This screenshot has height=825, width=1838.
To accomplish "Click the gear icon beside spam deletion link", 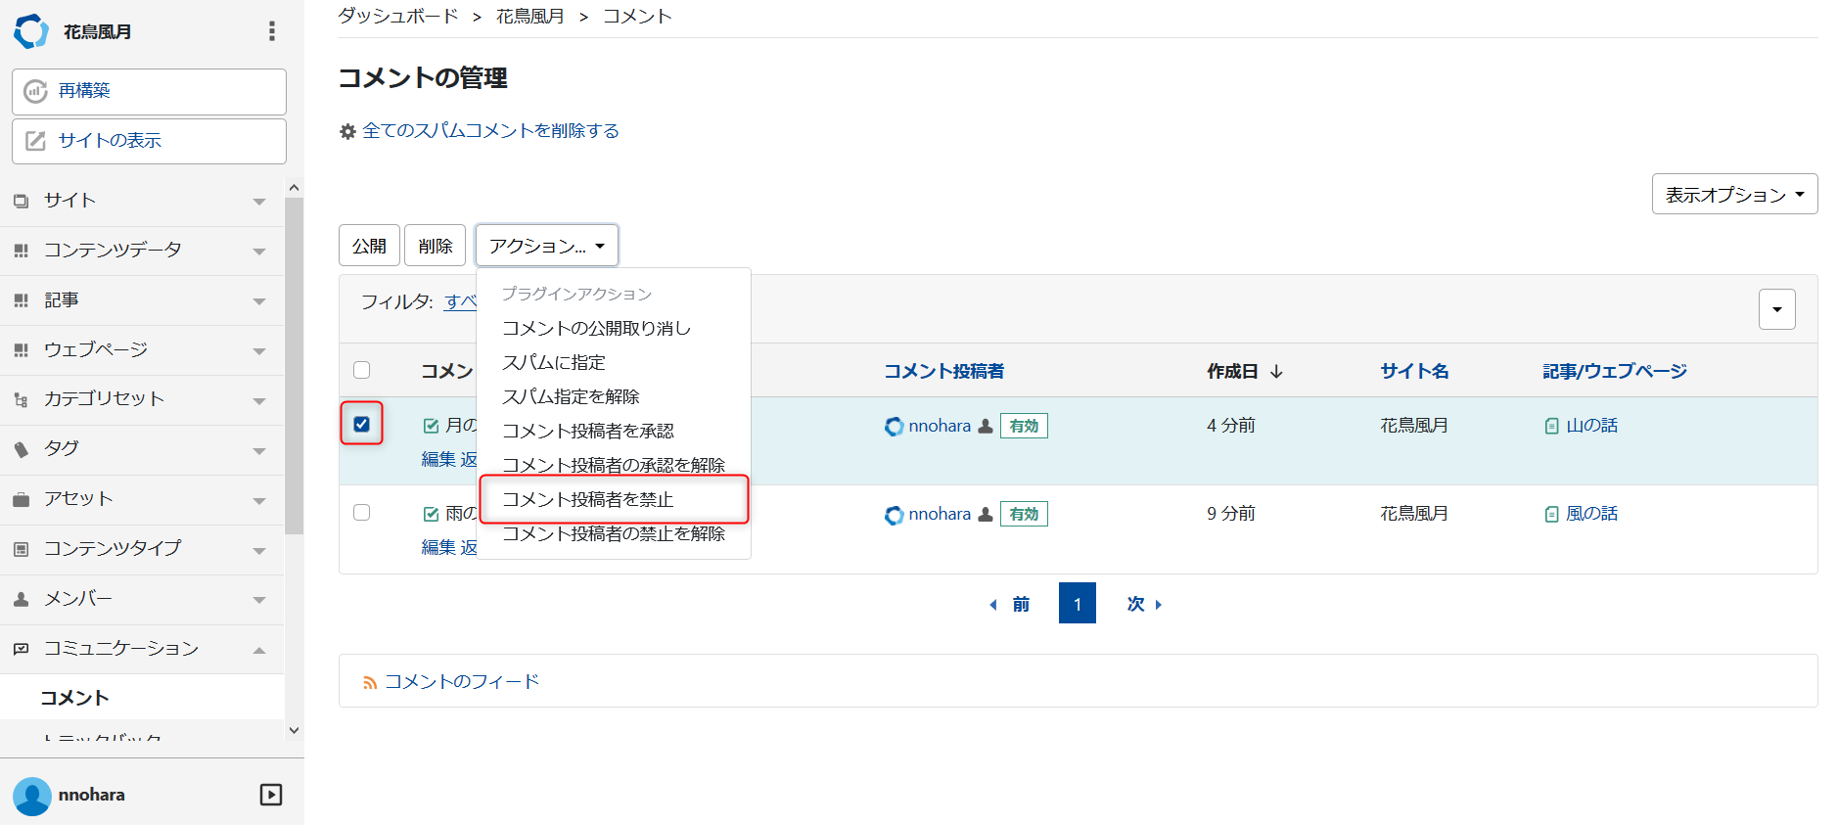I will [347, 131].
